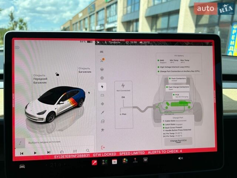
Task: Open the square module sidebar icon
Action: pyautogui.click(x=102, y=78)
